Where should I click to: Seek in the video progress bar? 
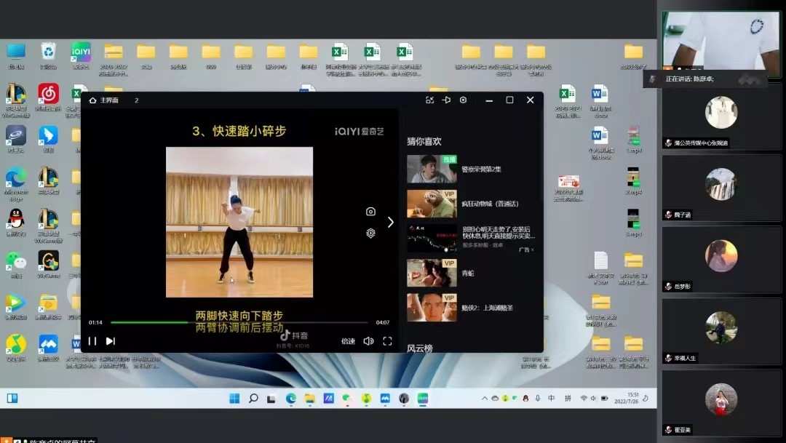239,322
